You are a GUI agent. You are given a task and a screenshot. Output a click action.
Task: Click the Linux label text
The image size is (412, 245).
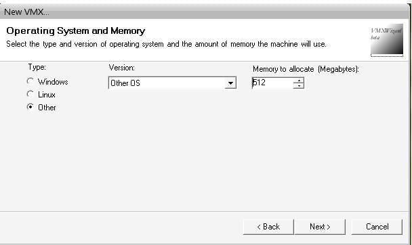click(x=47, y=95)
